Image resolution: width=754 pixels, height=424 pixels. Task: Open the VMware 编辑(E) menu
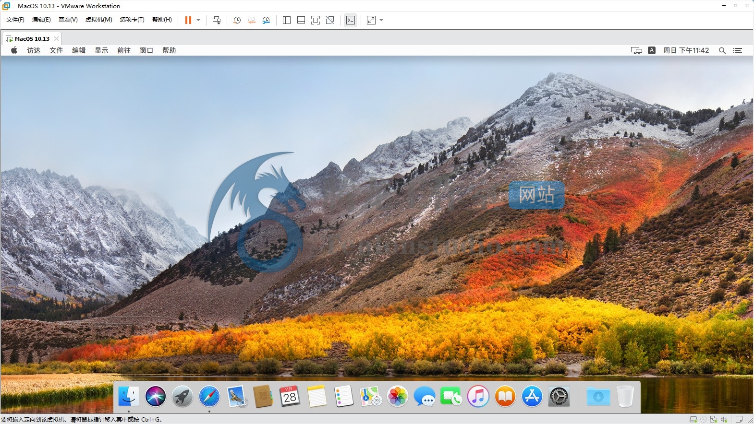[x=41, y=20]
